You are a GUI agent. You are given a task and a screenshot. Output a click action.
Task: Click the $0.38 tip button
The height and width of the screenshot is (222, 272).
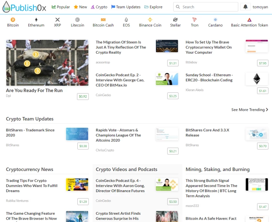83,146
